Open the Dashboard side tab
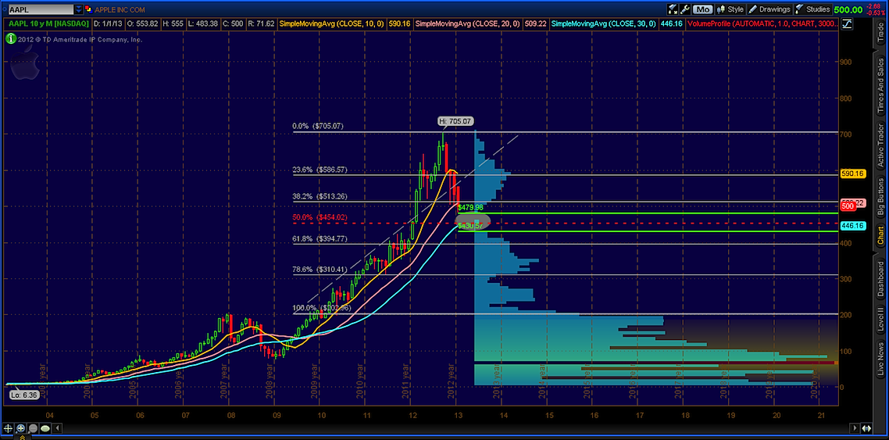 [880, 280]
